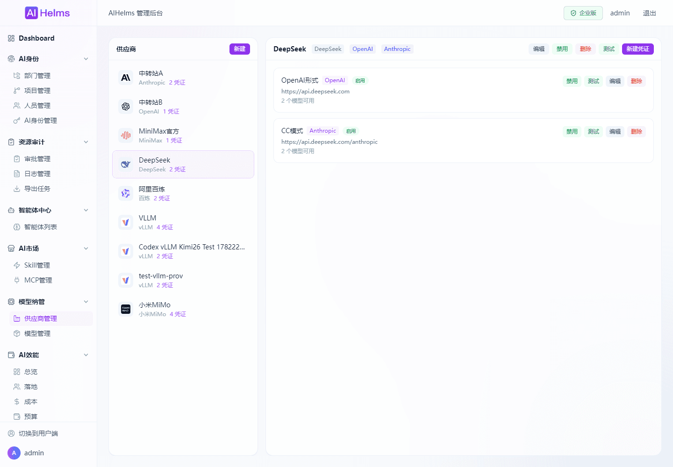This screenshot has height=467, width=673.
Task: Disable the OpenAI形式 credential with 禁用
Action: pyautogui.click(x=572, y=81)
